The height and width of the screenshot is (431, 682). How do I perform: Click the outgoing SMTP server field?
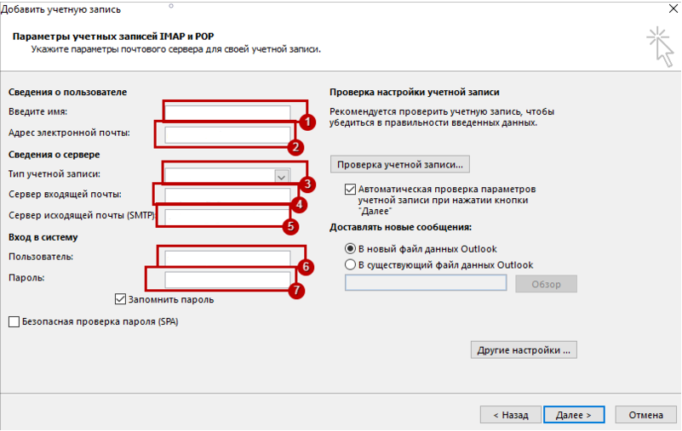click(226, 217)
